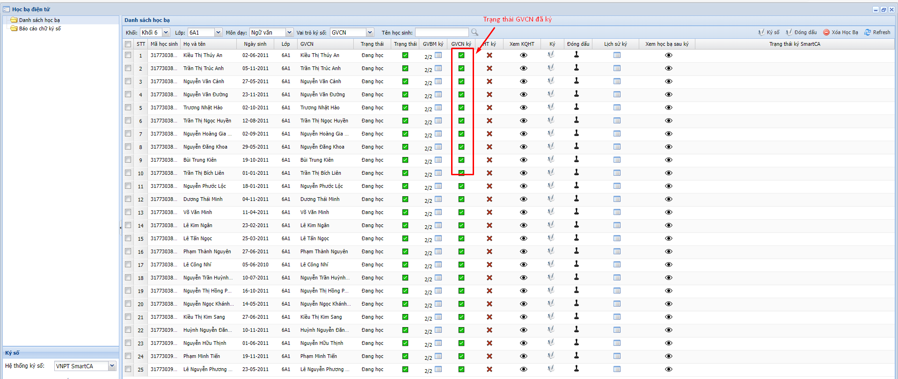Select Danh sách học bạ in sidebar
The height and width of the screenshot is (379, 898).
39,20
